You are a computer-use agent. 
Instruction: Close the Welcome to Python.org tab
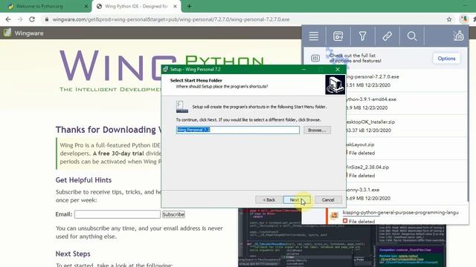(86, 6)
